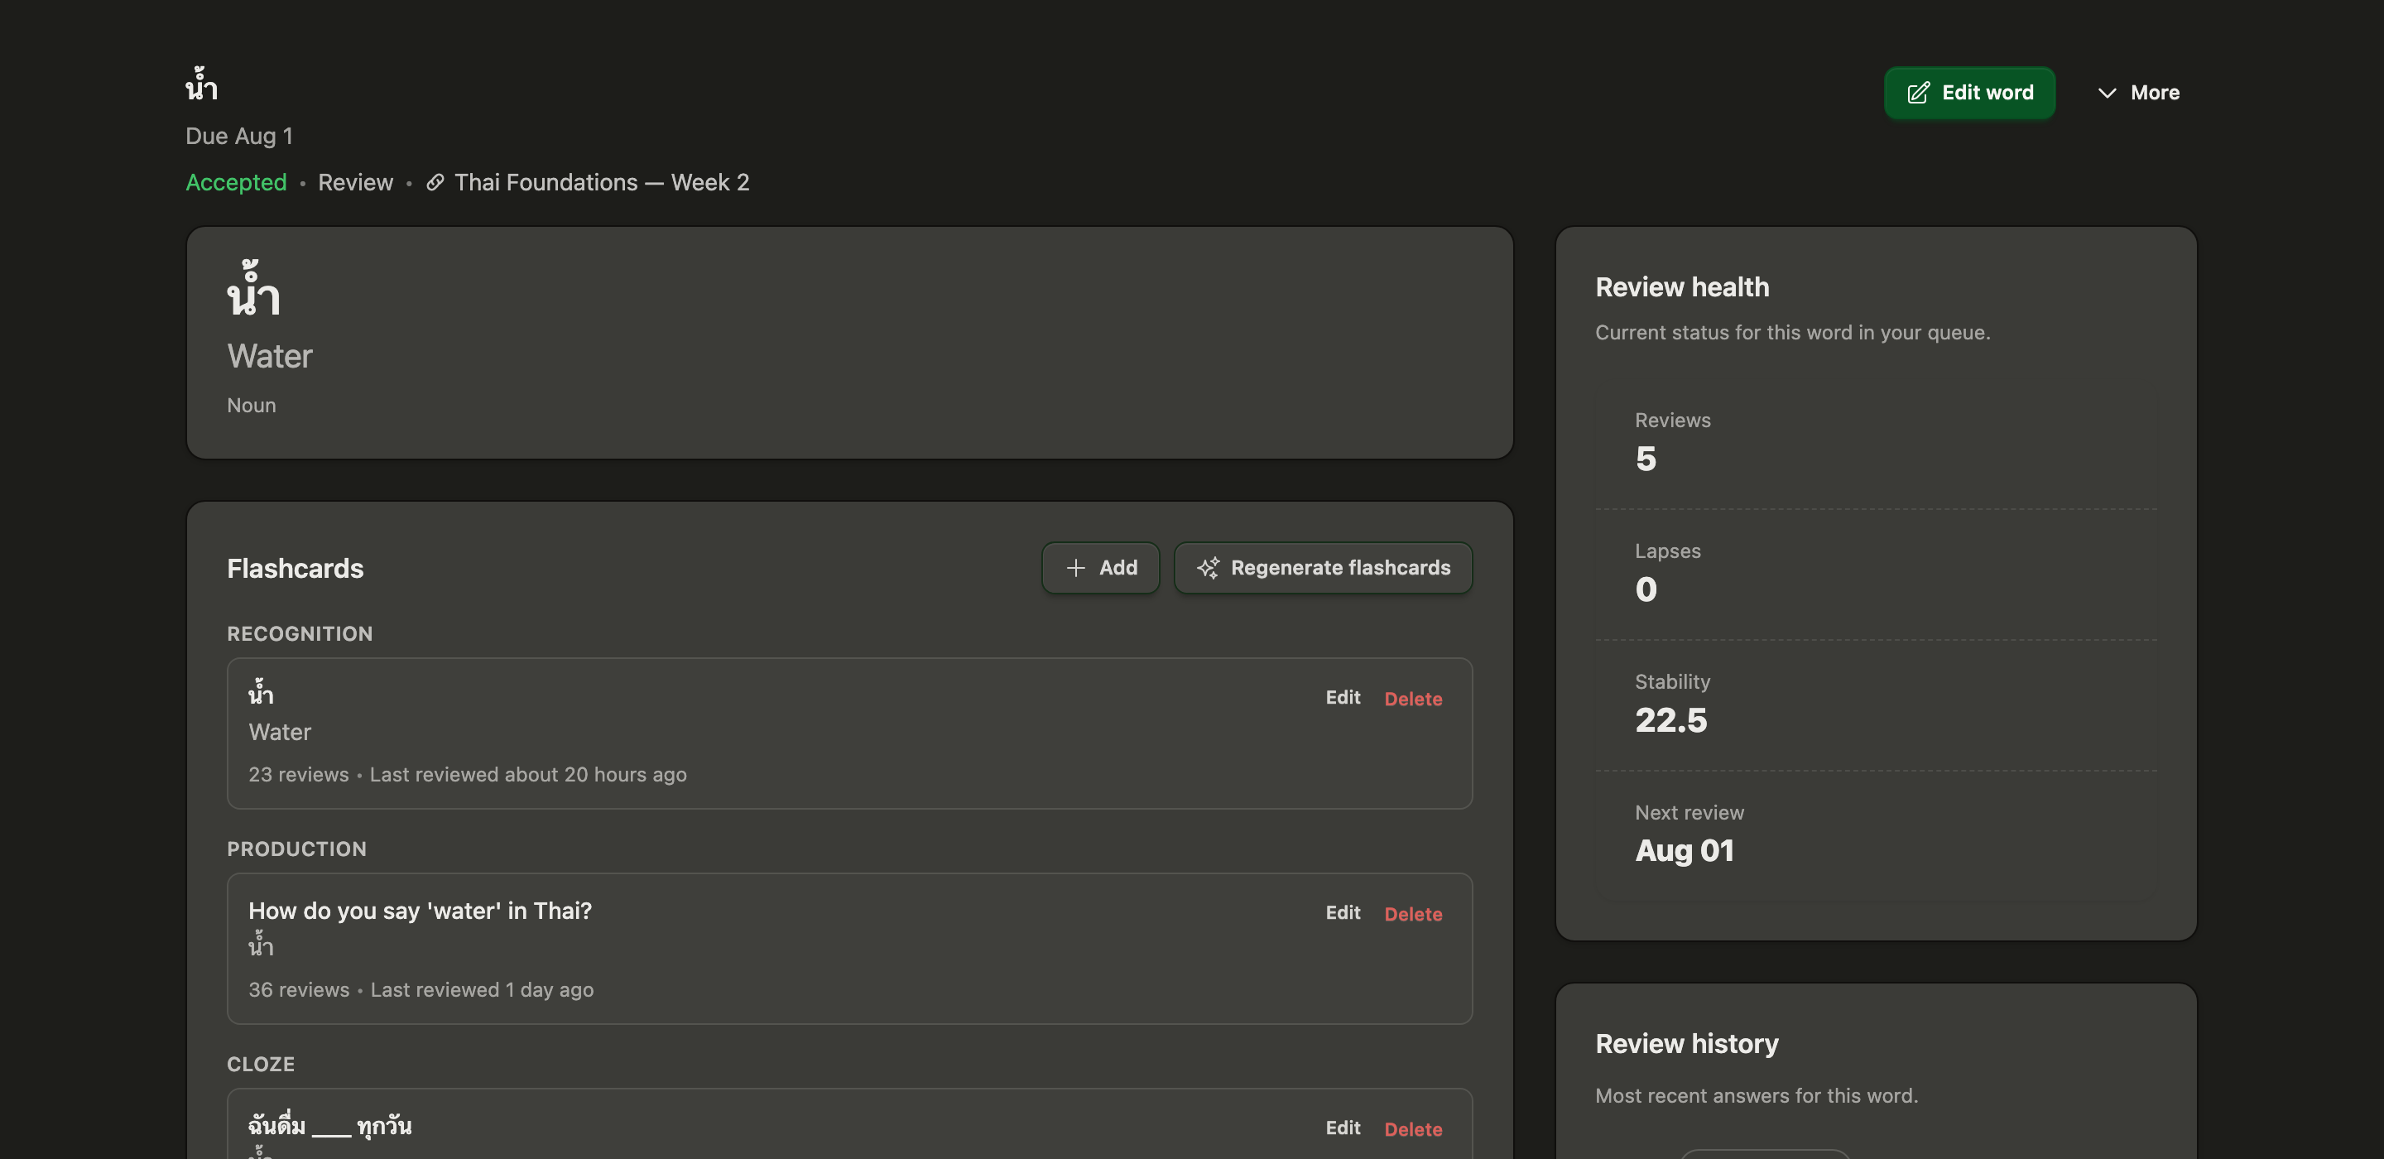Click '36 reviews · Last reviewed 1 day ago'
This screenshot has height=1159, width=2384.
(421, 990)
